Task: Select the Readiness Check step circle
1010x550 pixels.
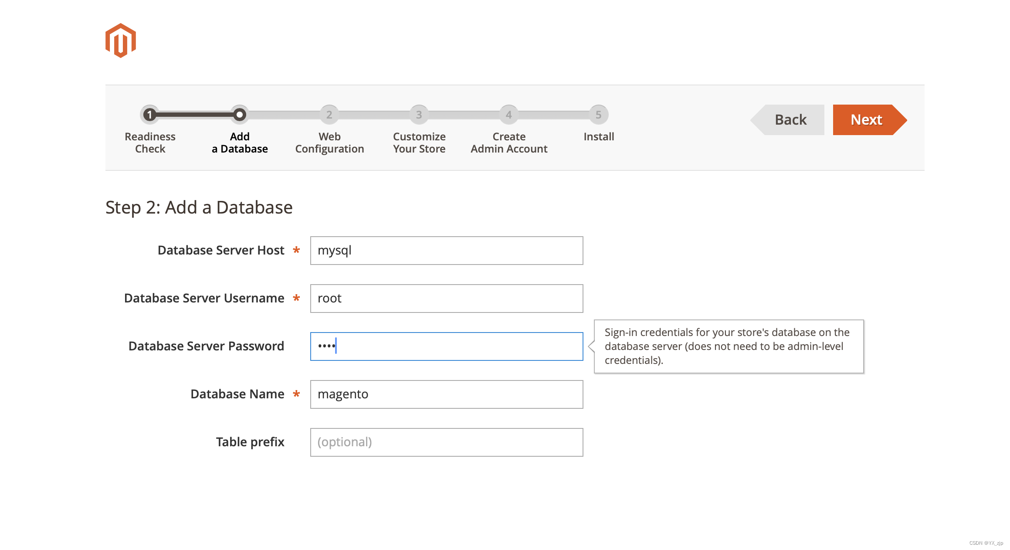Action: (x=150, y=115)
